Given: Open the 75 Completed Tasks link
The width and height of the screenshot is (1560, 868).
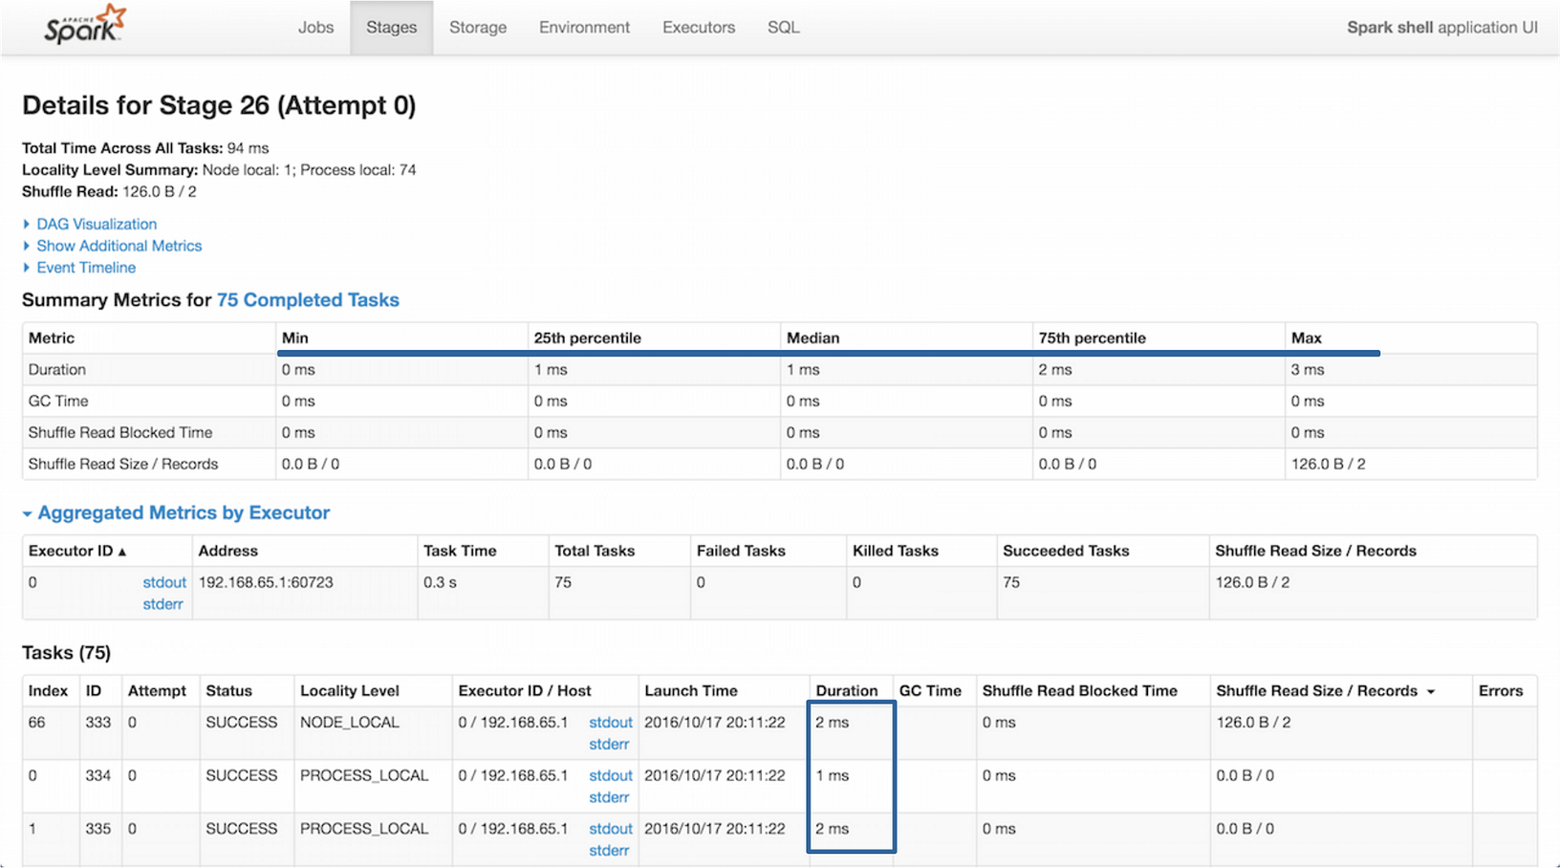Looking at the screenshot, I should pyautogui.click(x=308, y=299).
